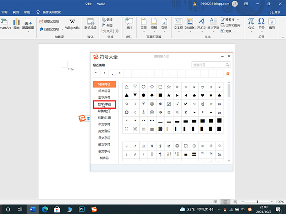Image resolution: width=286 pixels, height=214 pixels.
Task: Open the 屏幕截图 screenshot tool
Action: [28, 25]
